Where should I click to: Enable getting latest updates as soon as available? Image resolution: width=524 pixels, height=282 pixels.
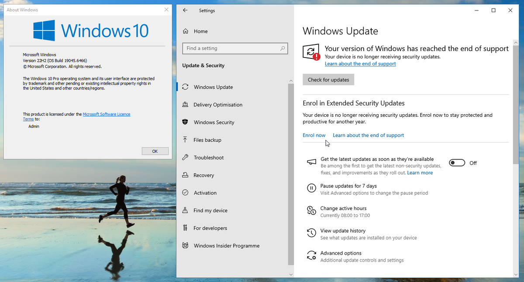coord(457,162)
